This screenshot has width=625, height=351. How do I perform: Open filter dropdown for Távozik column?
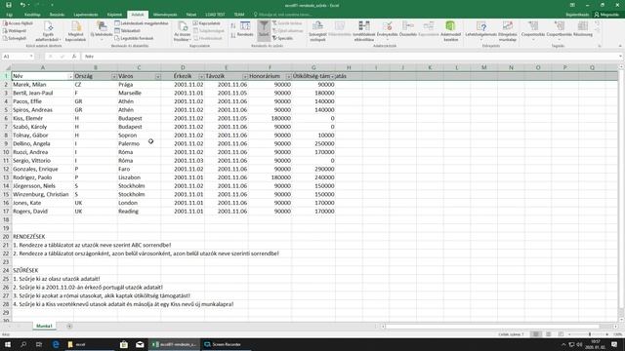[245, 76]
